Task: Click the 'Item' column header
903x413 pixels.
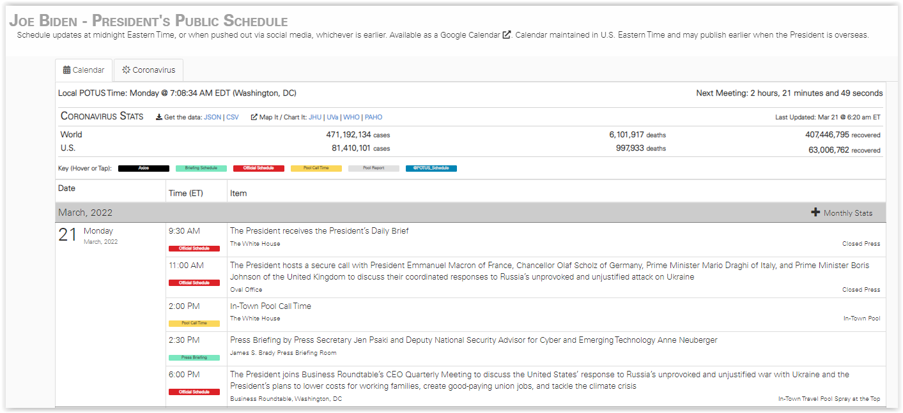Action: tap(238, 193)
